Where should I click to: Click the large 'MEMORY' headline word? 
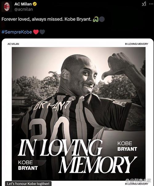(x=98, y=165)
